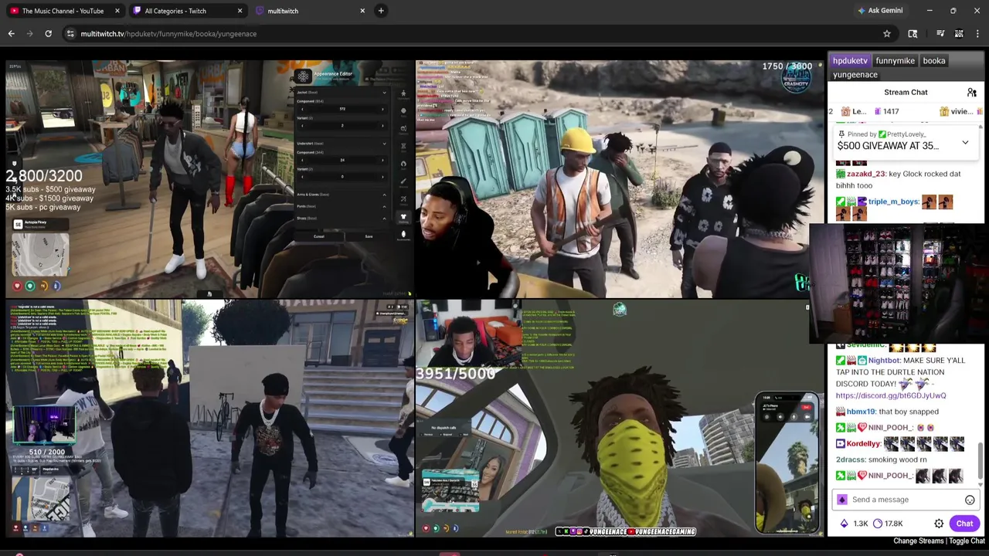The height and width of the screenshot is (556, 989).
Task: Open Google Lens search icon in toolbar
Action: [913, 34]
